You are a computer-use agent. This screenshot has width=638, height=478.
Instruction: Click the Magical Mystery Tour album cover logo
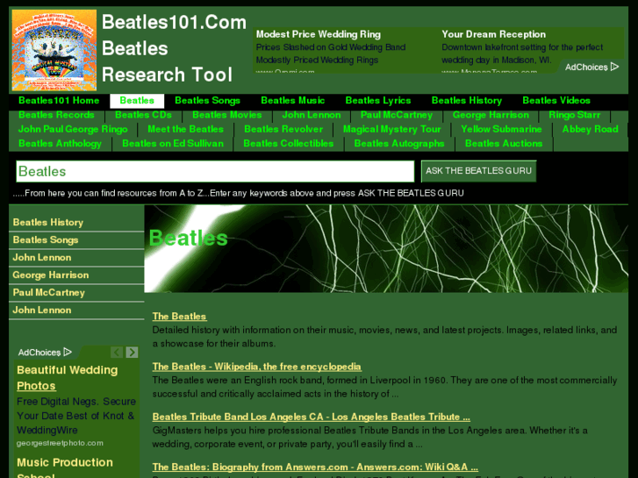54,50
